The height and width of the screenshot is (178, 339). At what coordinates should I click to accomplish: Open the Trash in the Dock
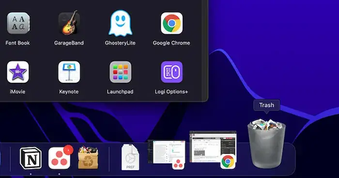pyautogui.click(x=266, y=144)
